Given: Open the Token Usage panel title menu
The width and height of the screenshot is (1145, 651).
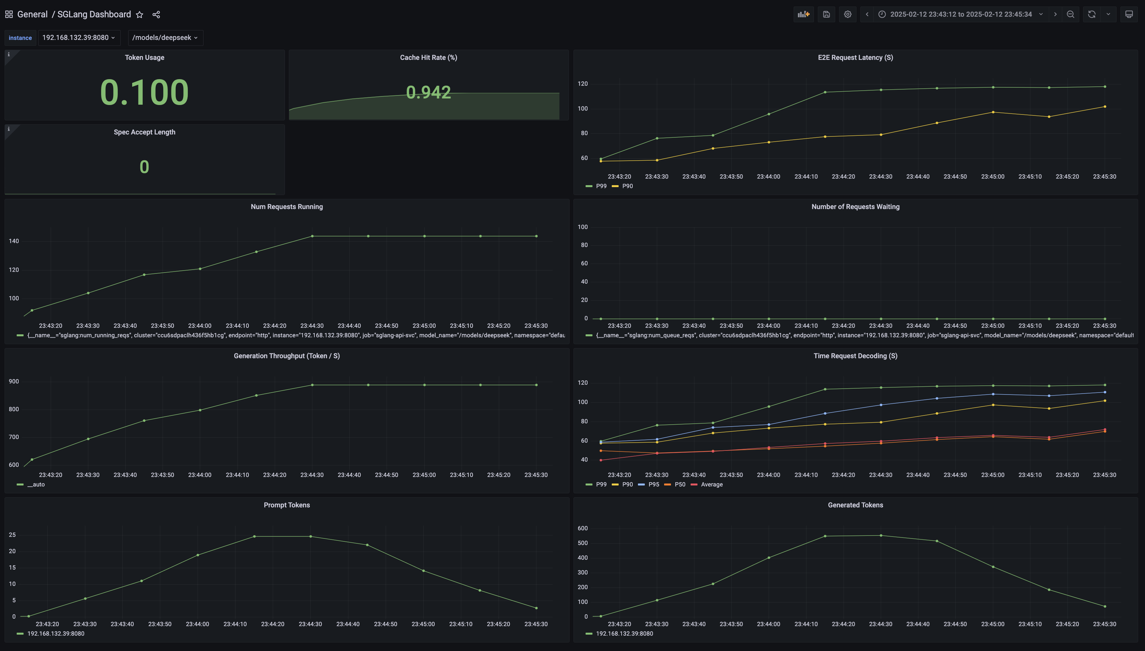Looking at the screenshot, I should (144, 57).
